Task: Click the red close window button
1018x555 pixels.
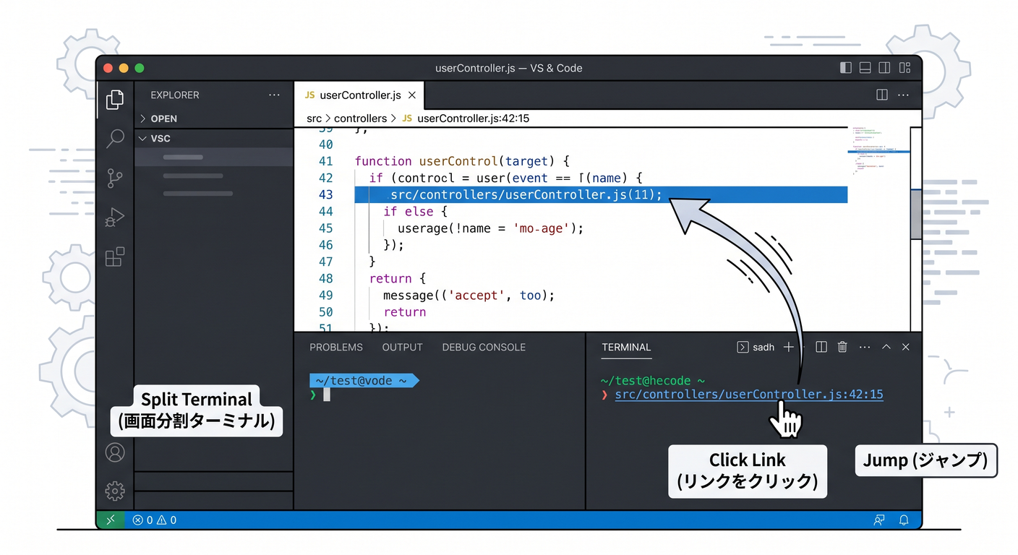Action: pyautogui.click(x=108, y=68)
